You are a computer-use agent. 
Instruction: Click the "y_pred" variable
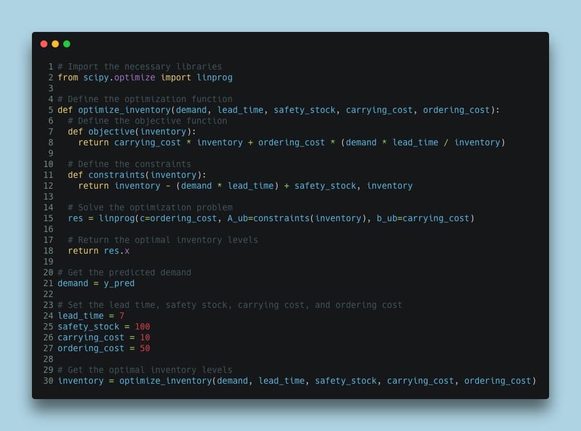(119, 283)
